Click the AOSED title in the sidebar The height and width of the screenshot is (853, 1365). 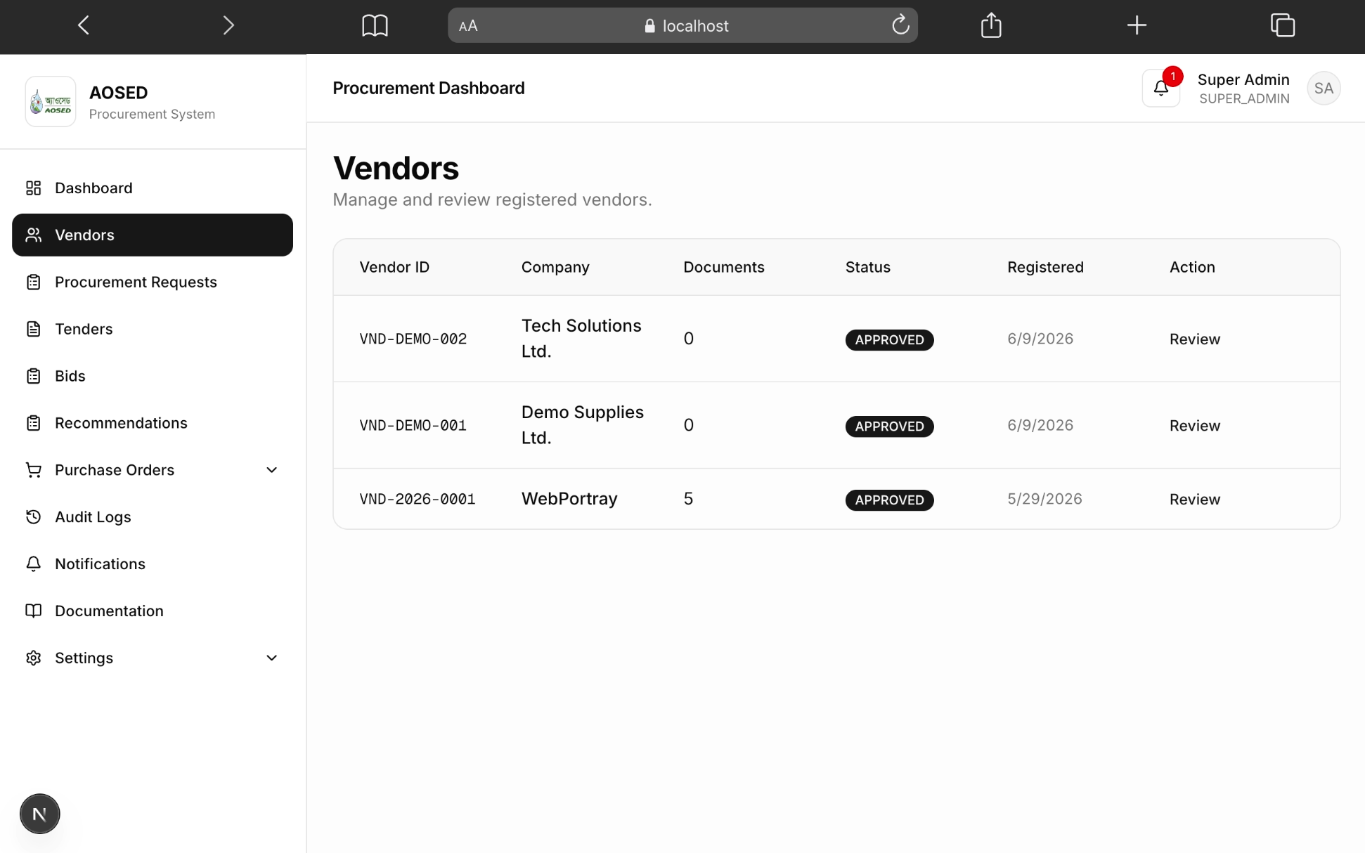point(118,93)
